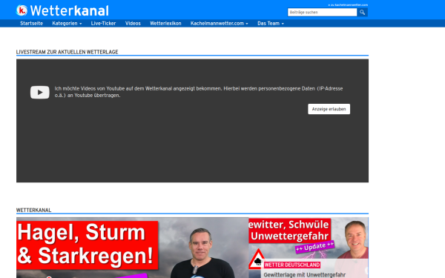Expand the Kategorien dropdown menu
The height and width of the screenshot is (278, 445).
pos(67,23)
